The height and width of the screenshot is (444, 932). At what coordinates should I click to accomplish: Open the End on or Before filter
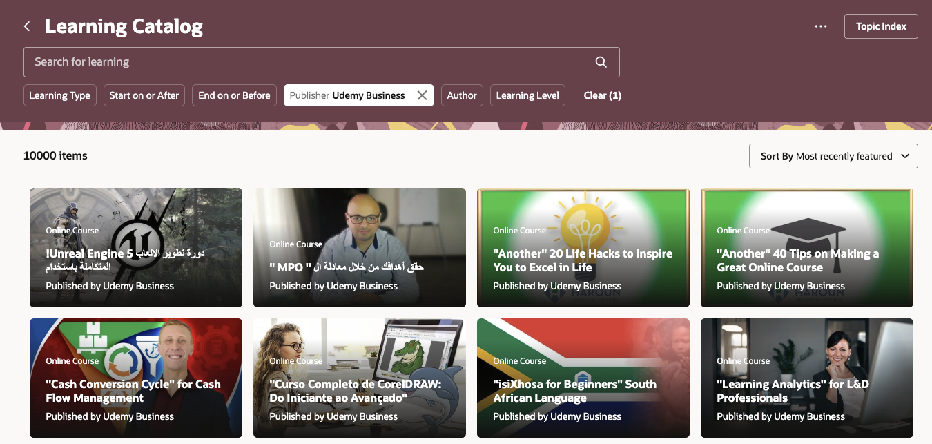click(x=234, y=95)
